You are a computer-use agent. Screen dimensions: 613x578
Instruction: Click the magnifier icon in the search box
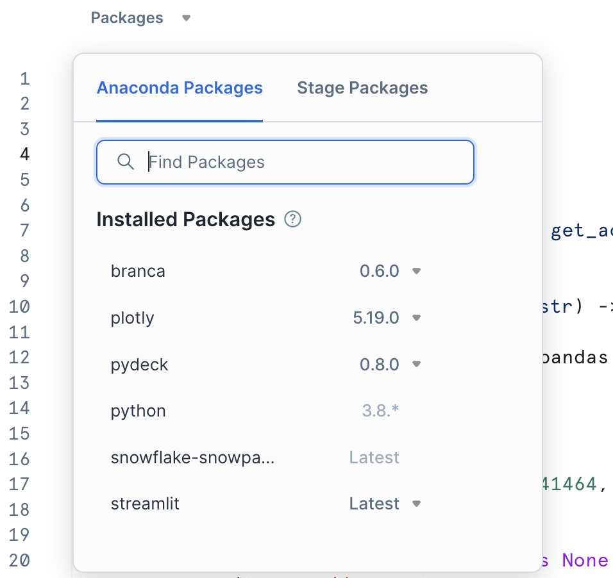pyautogui.click(x=126, y=161)
